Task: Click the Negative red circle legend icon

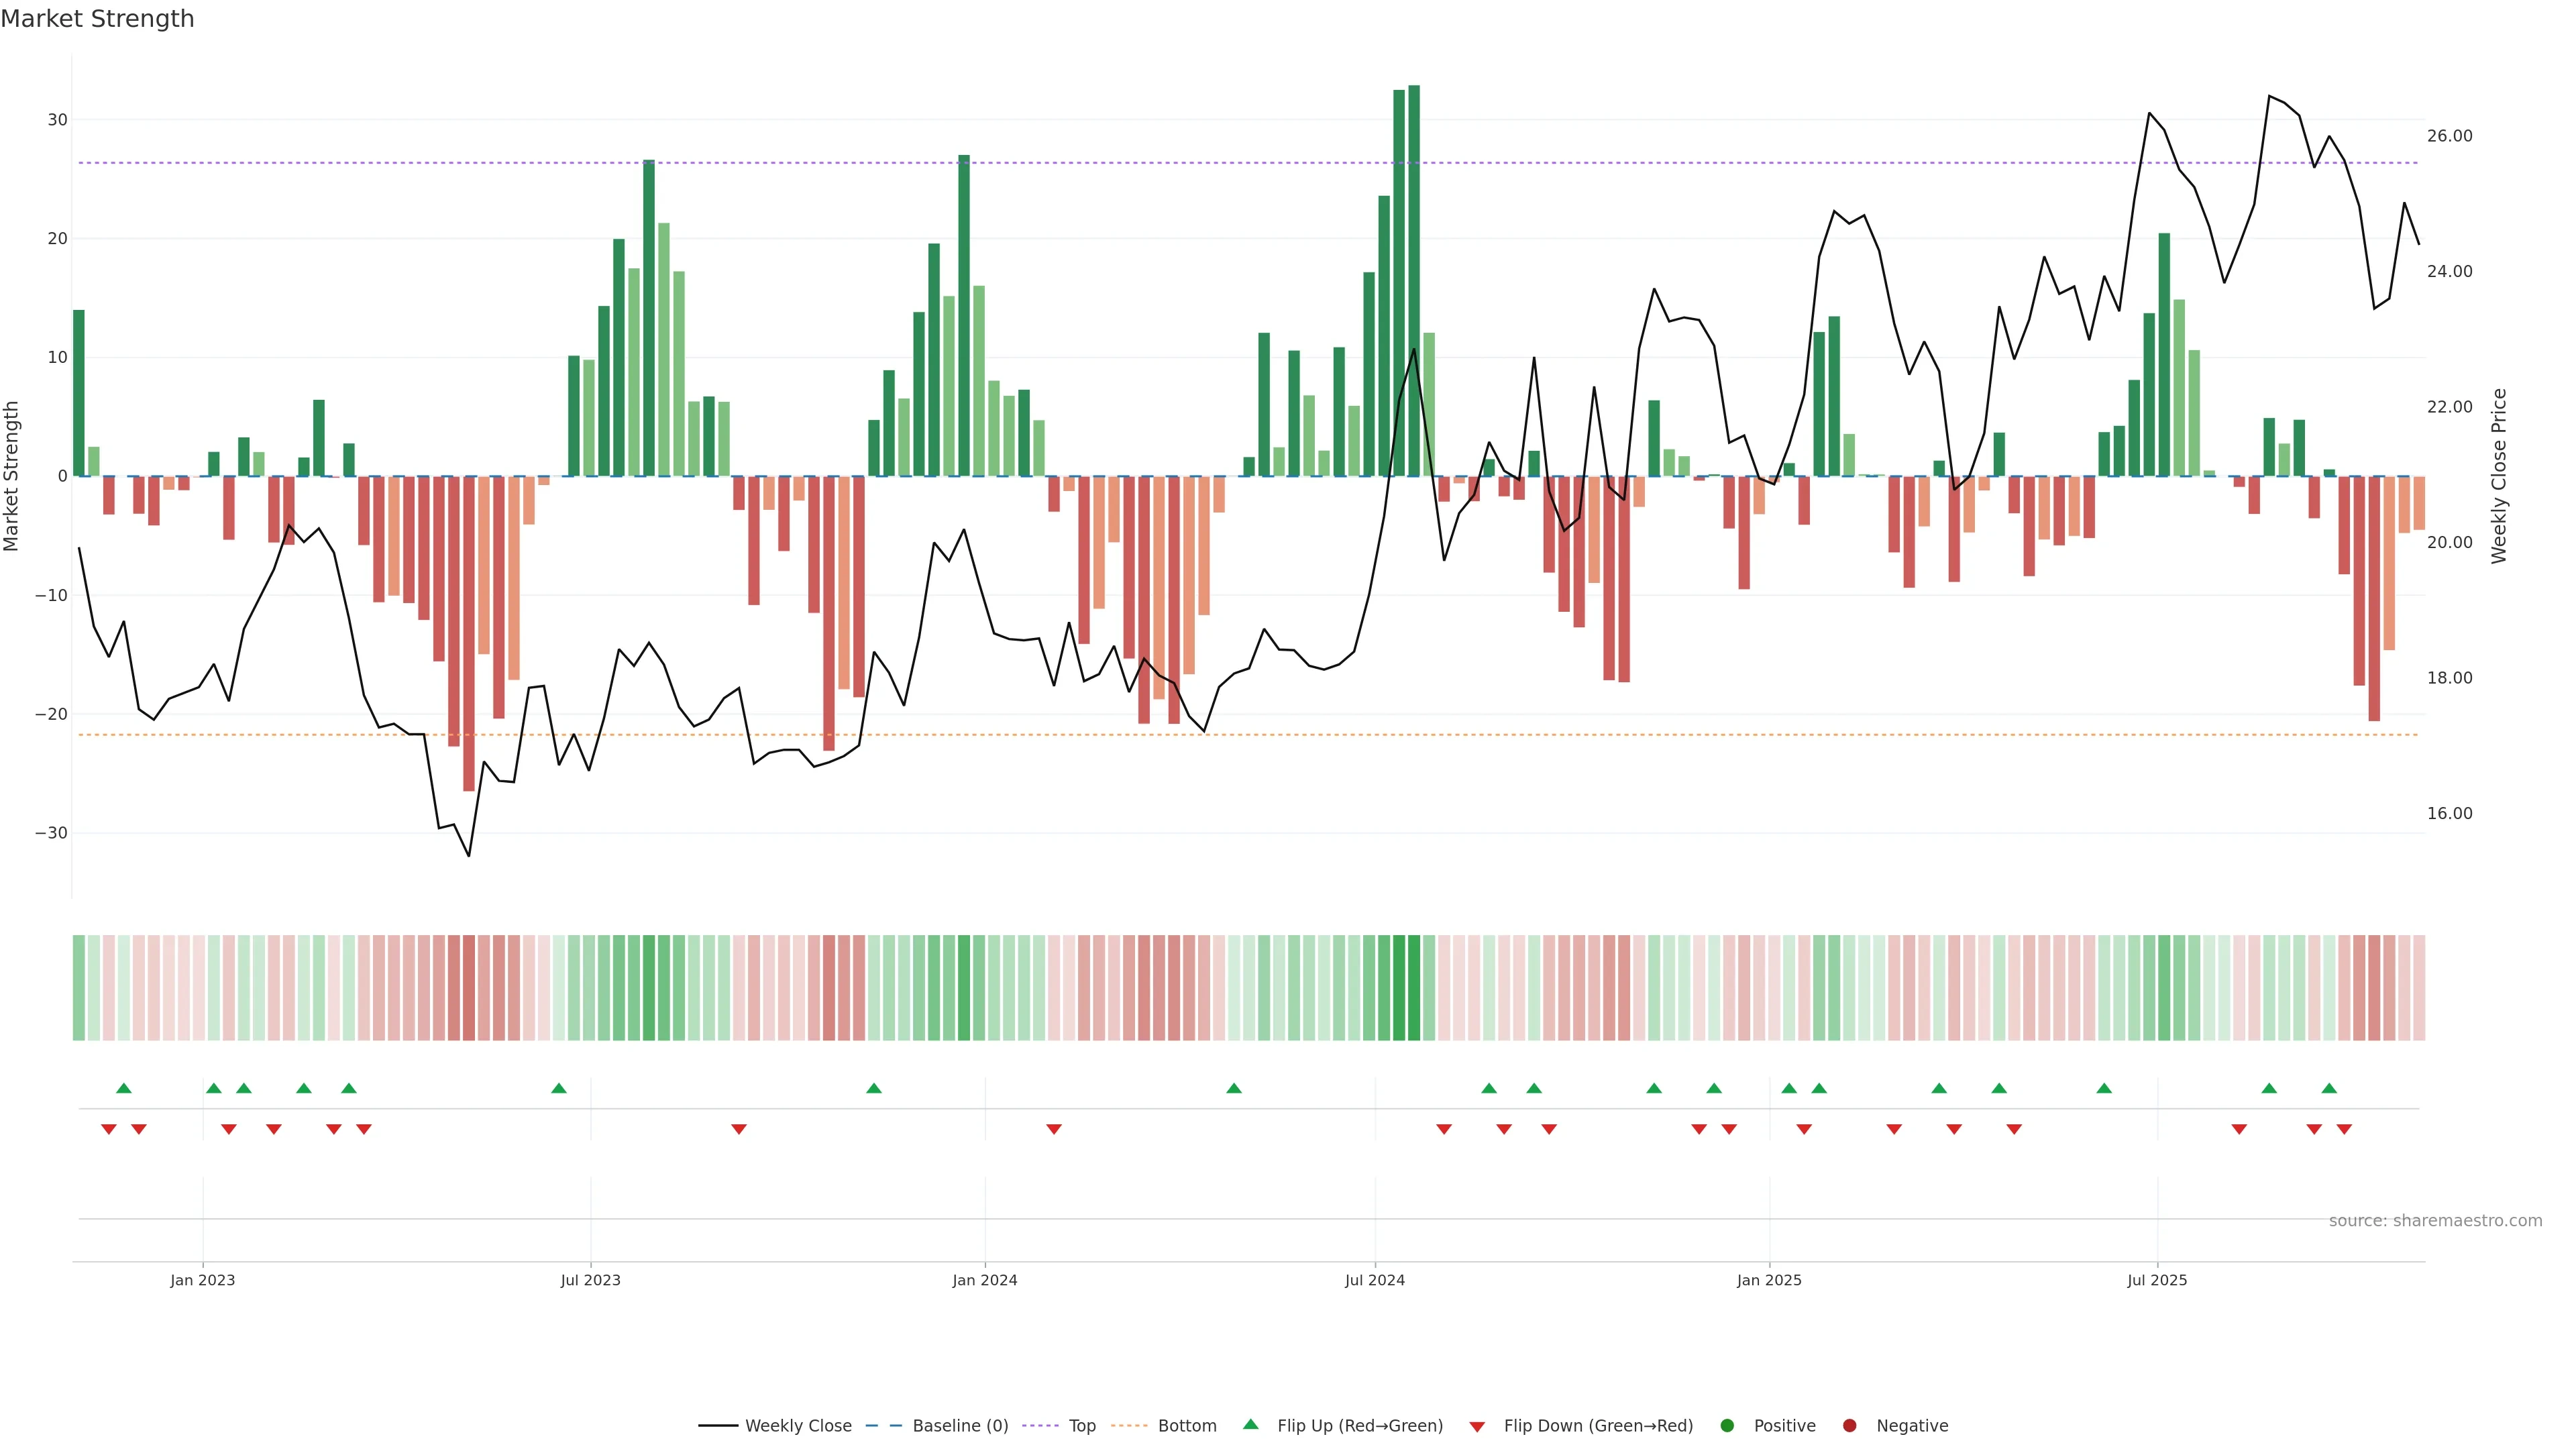Action: [x=1849, y=1425]
